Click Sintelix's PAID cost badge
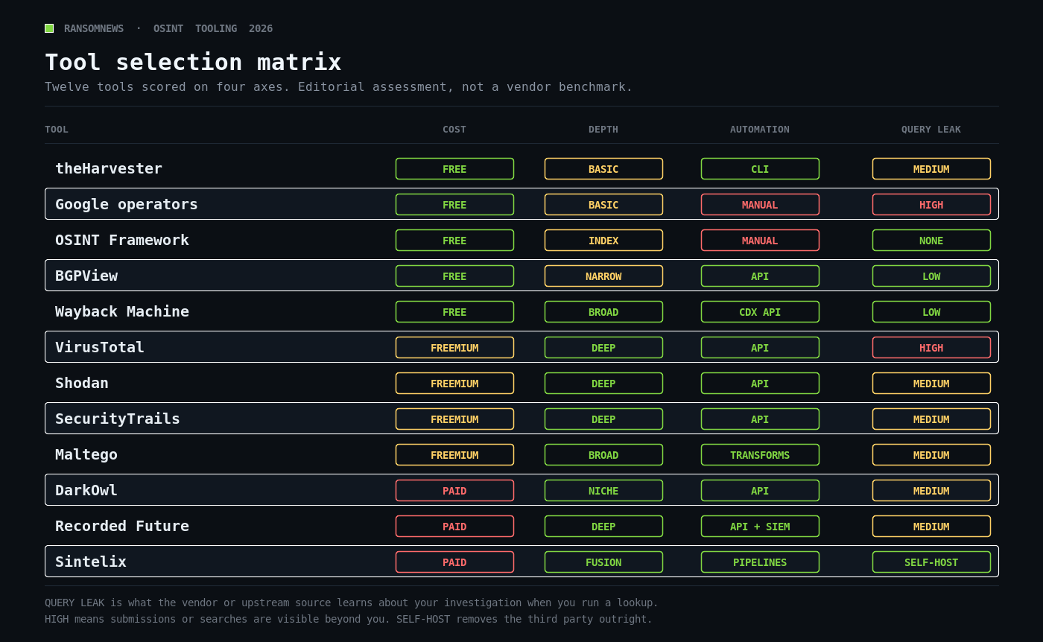Viewport: 1043px width, 642px height. (x=454, y=562)
